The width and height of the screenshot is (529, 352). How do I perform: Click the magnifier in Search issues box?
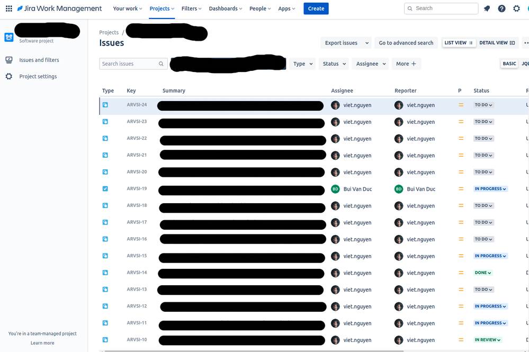(x=162, y=64)
